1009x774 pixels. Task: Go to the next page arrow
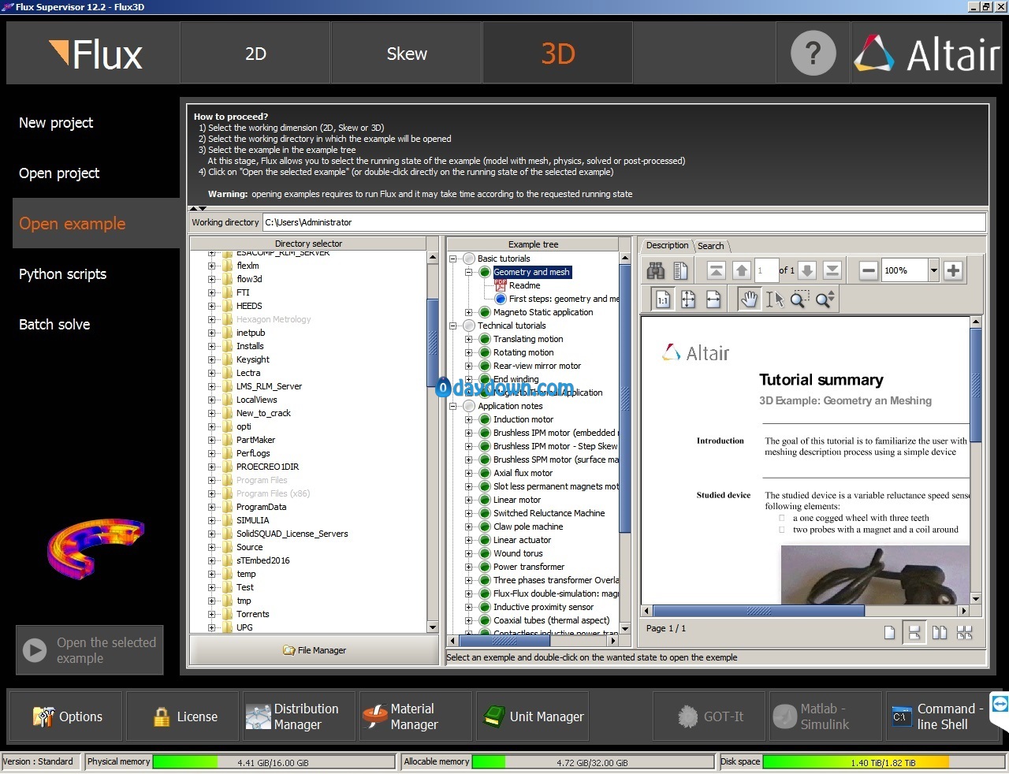(807, 271)
